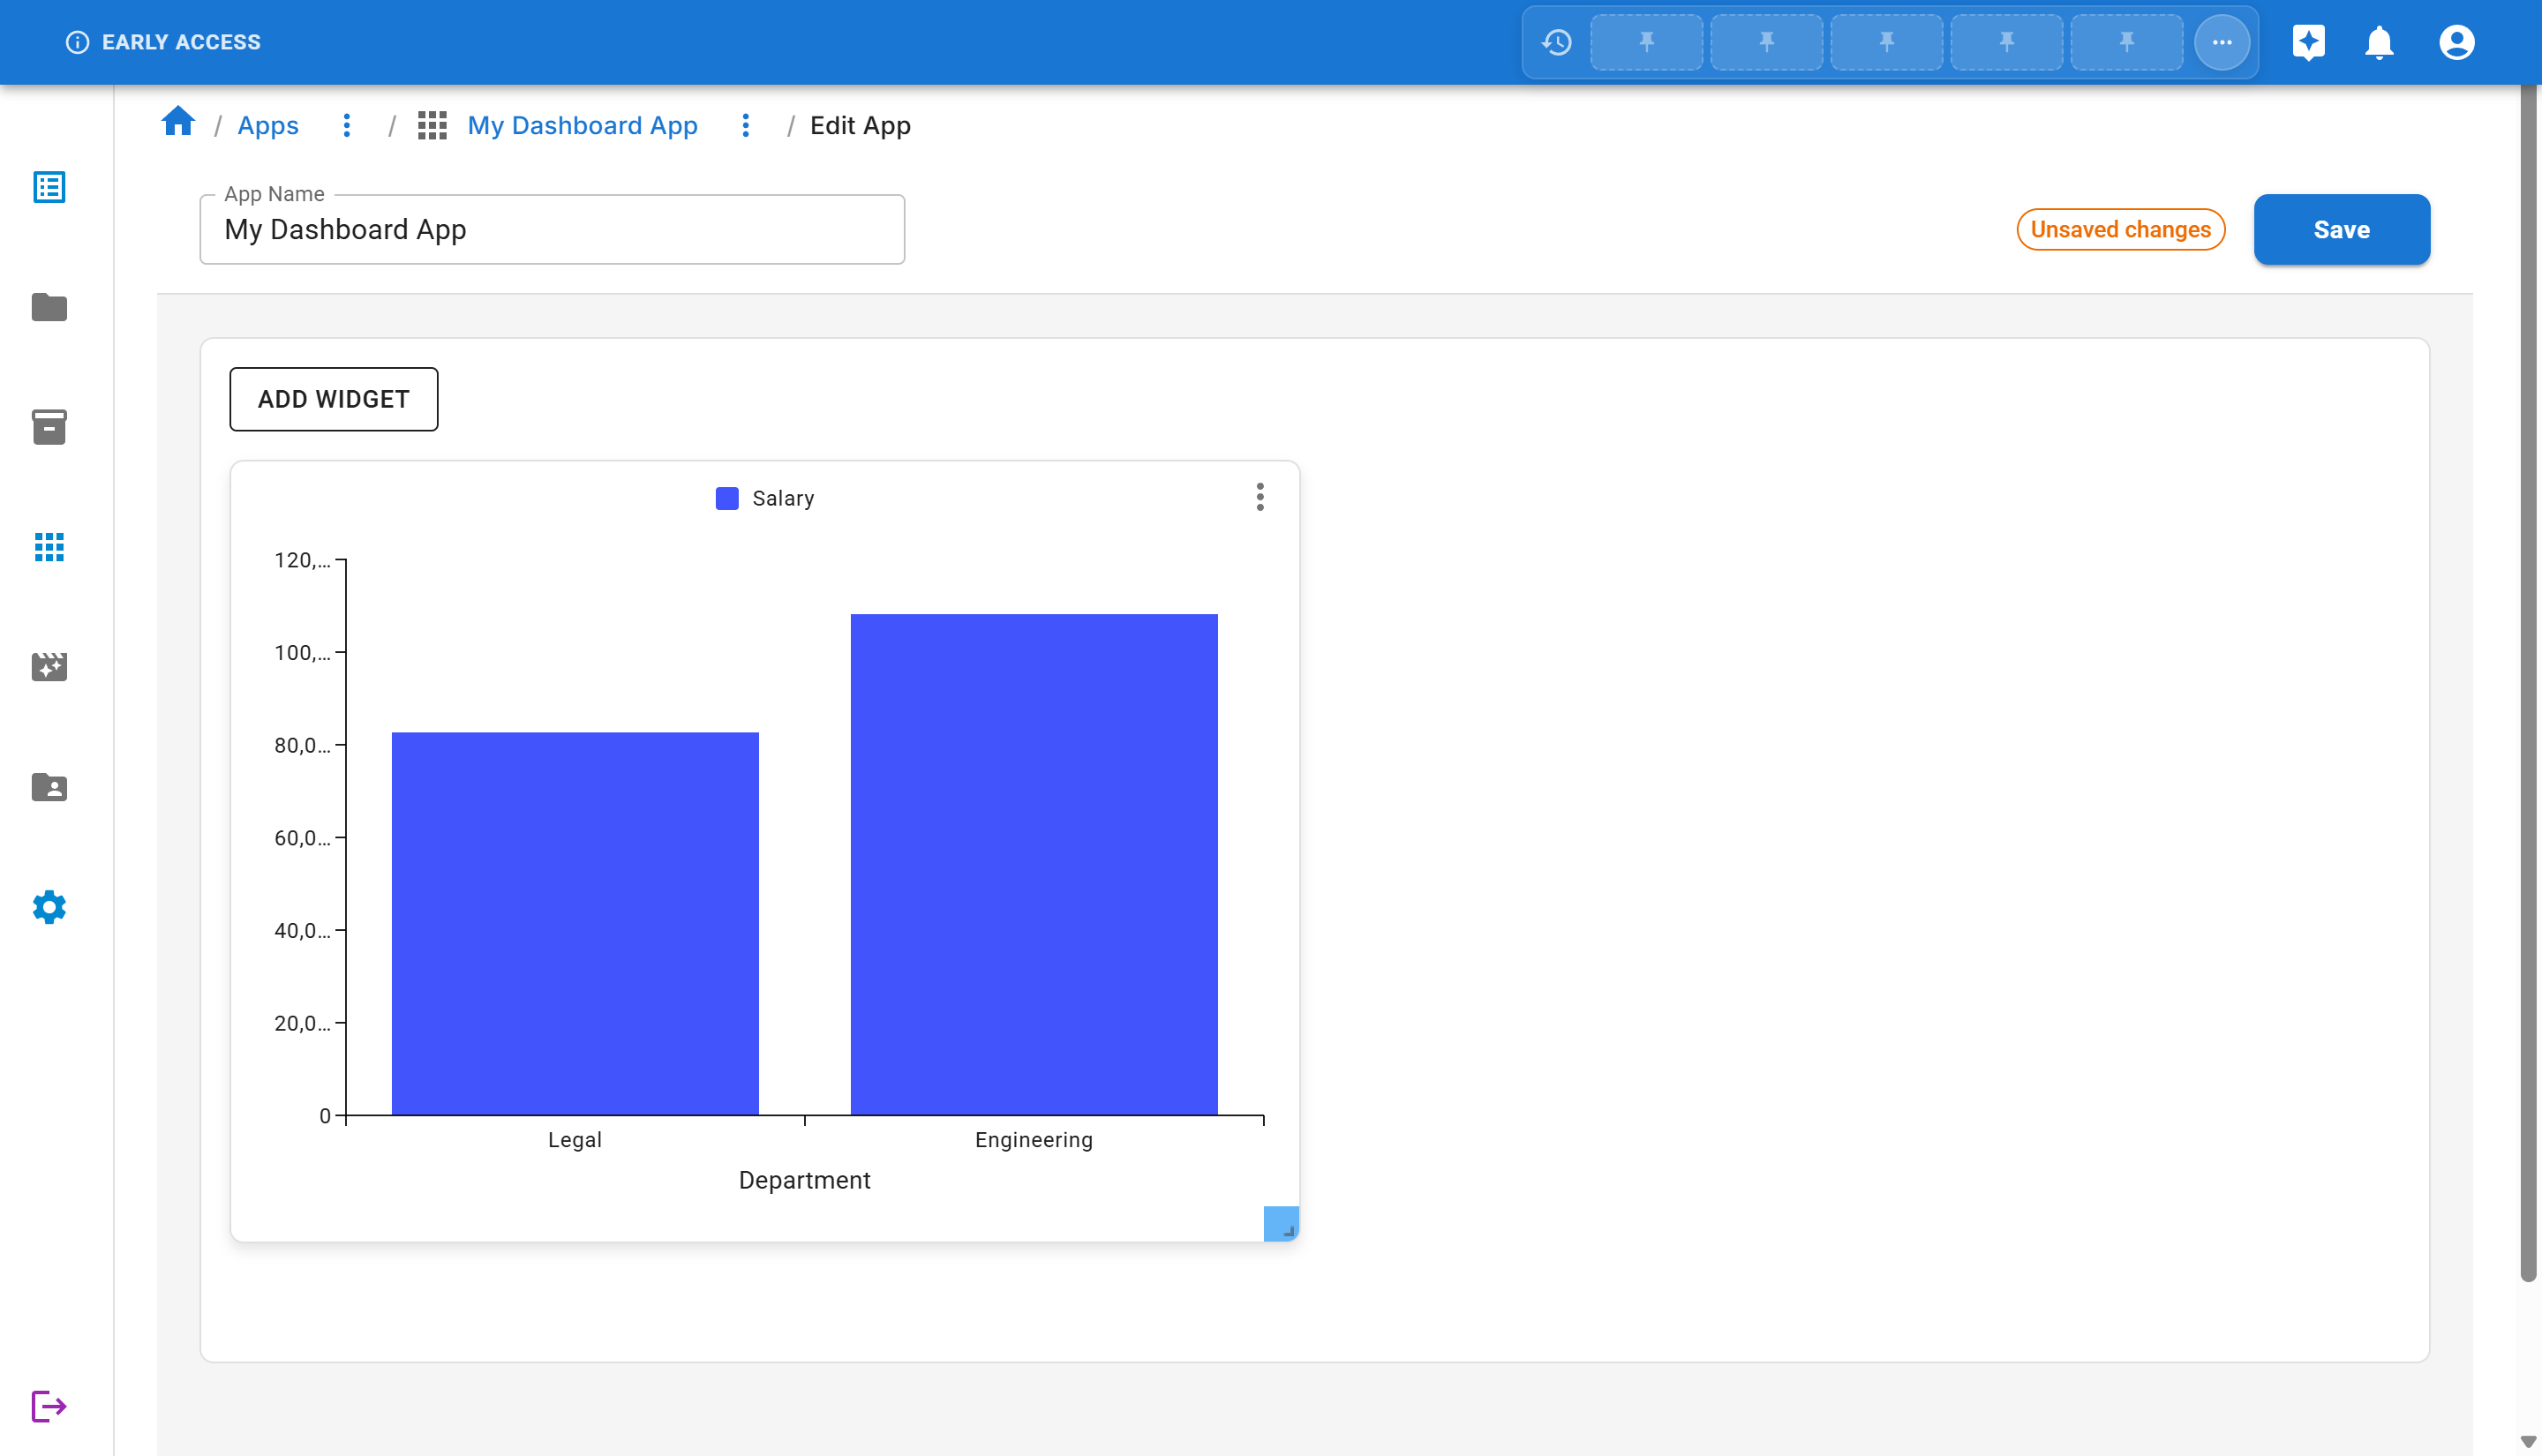Click the logout icon at sidebar bottom
Image resolution: width=2542 pixels, height=1456 pixels.
pyautogui.click(x=49, y=1406)
